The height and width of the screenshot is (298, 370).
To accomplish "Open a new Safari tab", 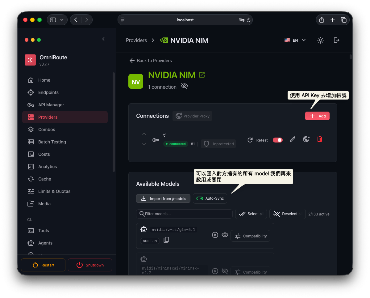I will (x=332, y=20).
